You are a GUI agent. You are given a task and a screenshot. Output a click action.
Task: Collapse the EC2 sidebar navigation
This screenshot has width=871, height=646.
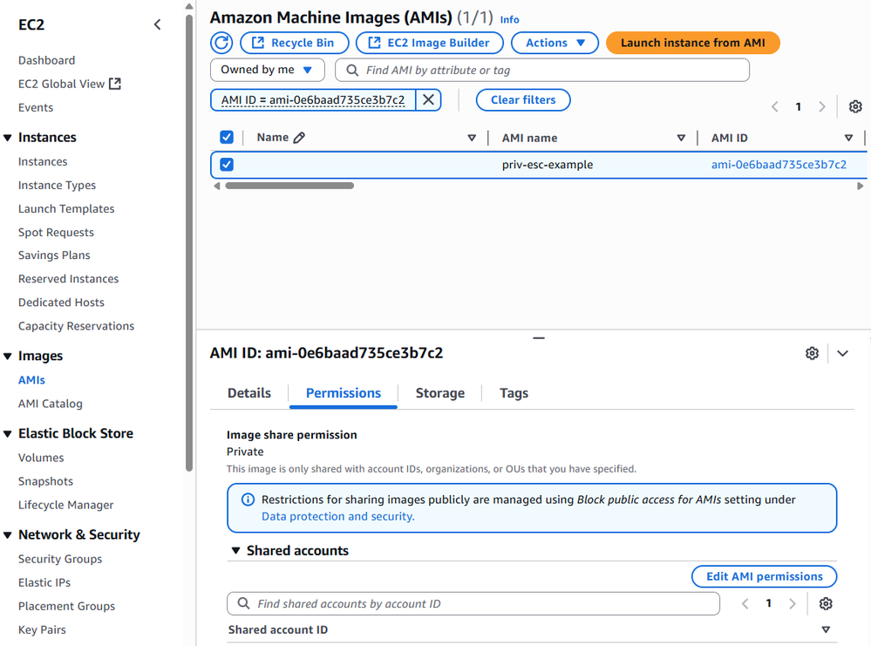tap(157, 24)
